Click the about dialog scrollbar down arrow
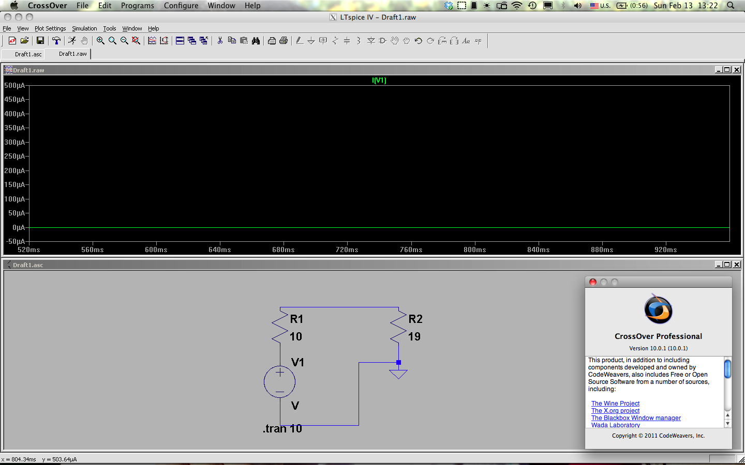 point(727,424)
